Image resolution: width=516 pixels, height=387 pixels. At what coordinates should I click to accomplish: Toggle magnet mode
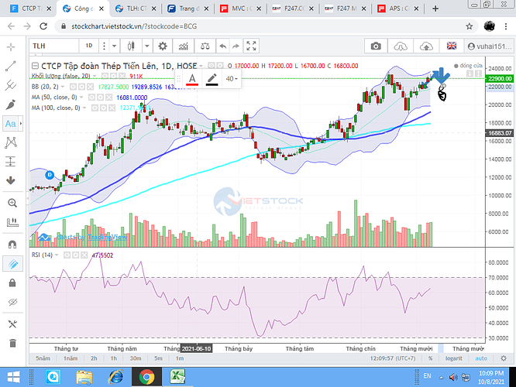click(12, 245)
